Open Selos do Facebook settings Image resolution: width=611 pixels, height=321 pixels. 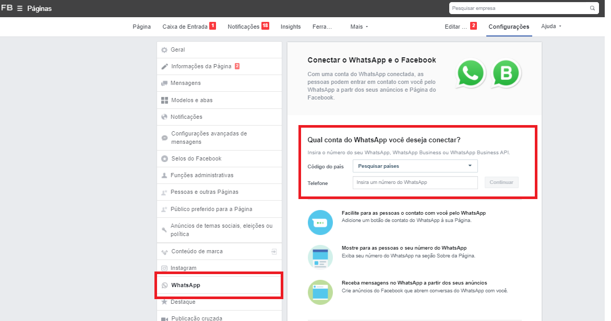tap(219, 159)
